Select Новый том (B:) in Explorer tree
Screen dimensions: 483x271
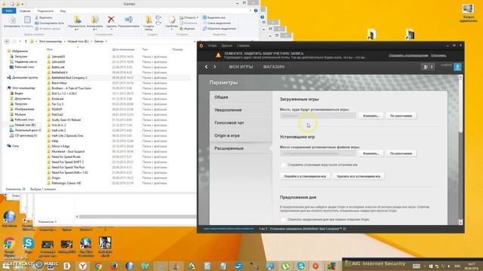click(x=25, y=125)
